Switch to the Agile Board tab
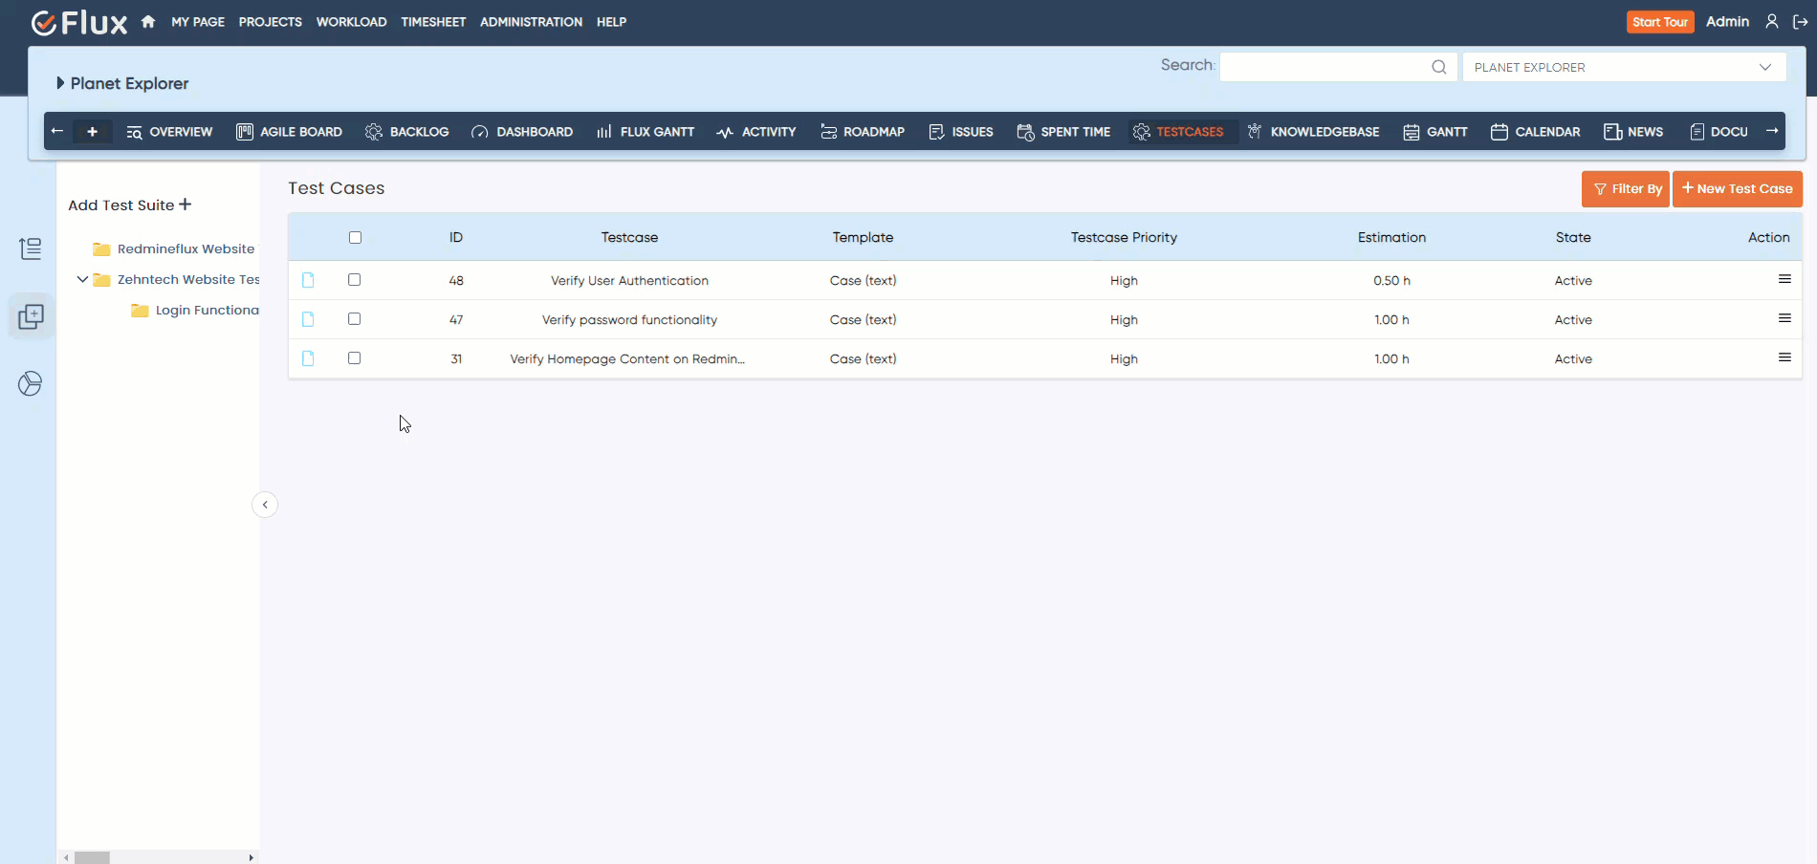The image size is (1817, 864). tap(289, 132)
